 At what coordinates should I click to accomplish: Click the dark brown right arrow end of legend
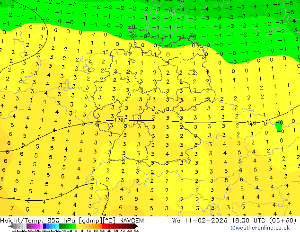click(x=136, y=226)
